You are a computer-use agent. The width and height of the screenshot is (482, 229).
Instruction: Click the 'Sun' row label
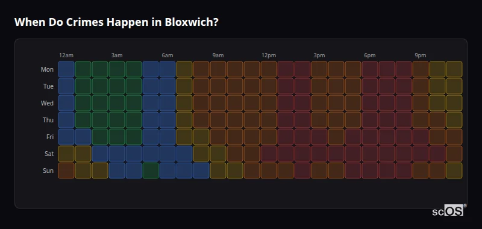[48, 171]
